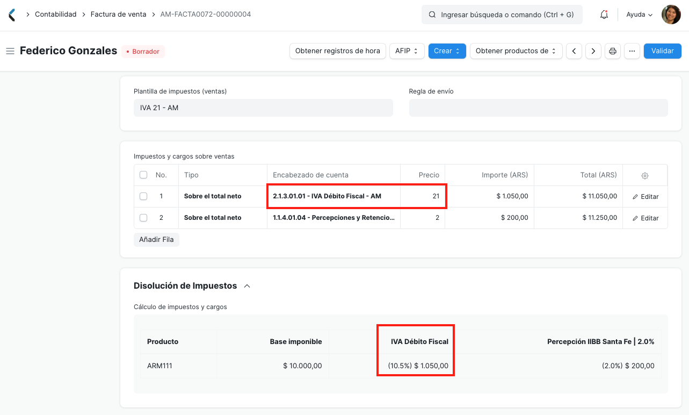Open the notifications bell
The height and width of the screenshot is (415, 689).
(x=604, y=15)
